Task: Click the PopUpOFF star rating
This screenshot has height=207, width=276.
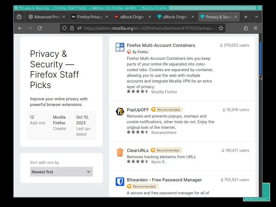Action: tap(138, 132)
